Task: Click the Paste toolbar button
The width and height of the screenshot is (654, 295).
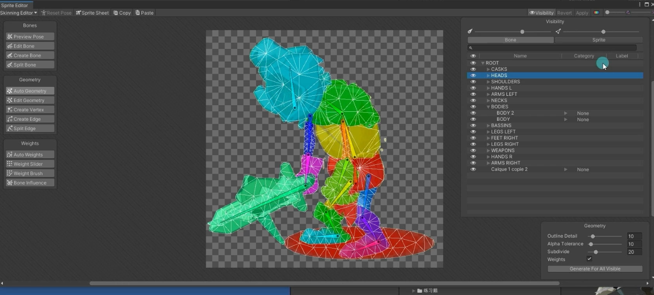Action: coord(145,13)
